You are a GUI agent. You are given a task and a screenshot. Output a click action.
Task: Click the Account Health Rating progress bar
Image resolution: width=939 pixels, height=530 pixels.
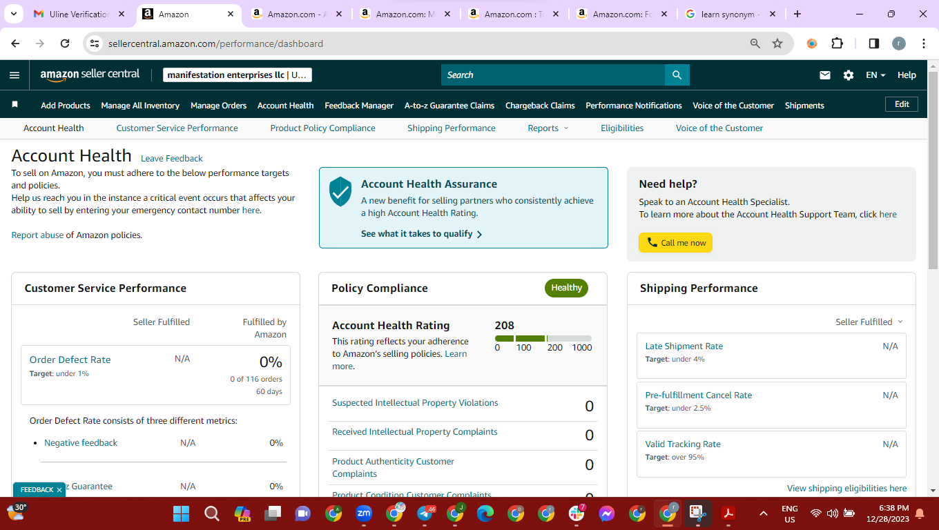coord(543,338)
